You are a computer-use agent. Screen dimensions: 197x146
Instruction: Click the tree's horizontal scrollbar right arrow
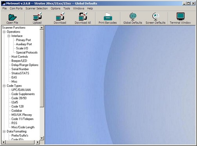(x=38, y=142)
